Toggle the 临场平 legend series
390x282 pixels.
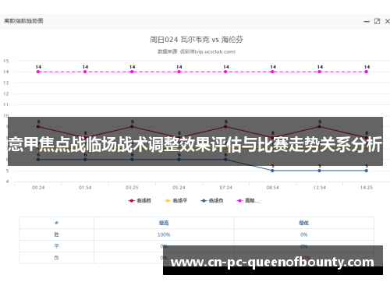(175, 200)
